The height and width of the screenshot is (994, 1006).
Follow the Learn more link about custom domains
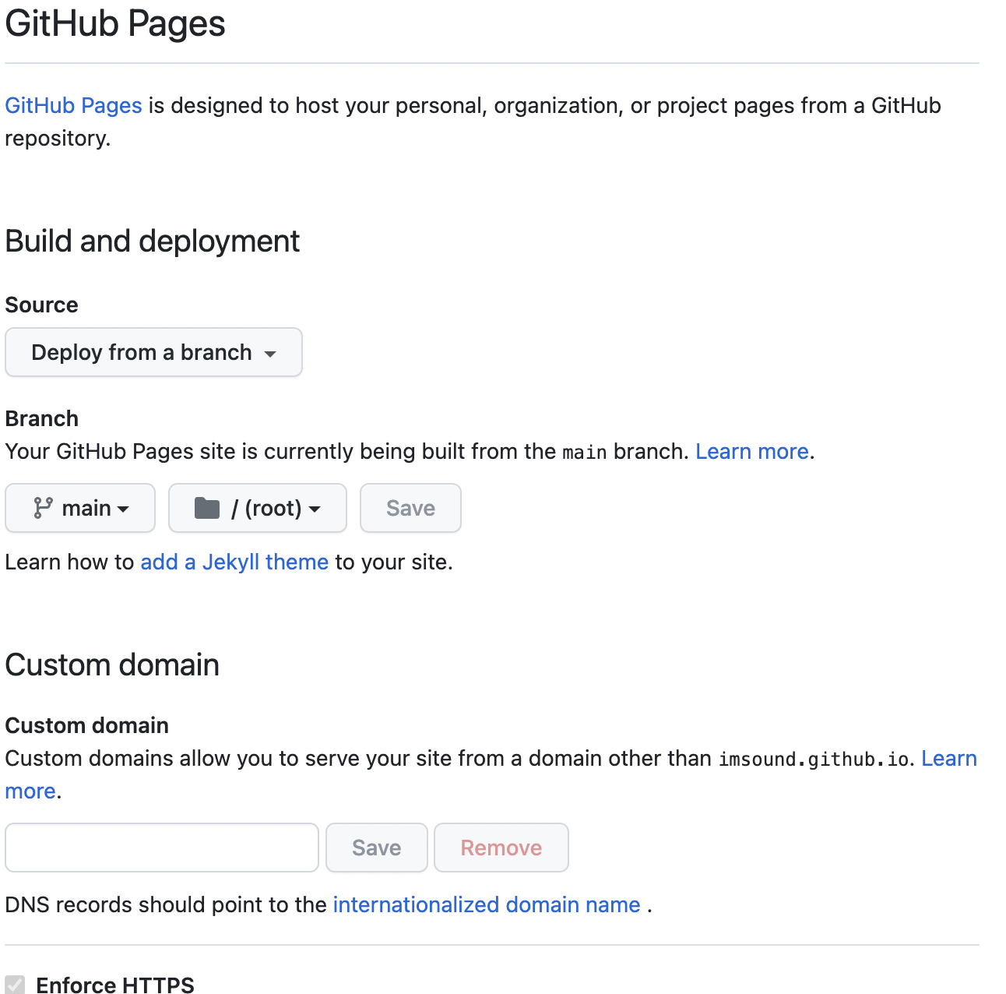point(949,758)
